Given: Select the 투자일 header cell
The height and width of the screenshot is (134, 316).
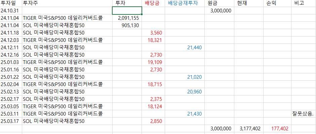Looking at the screenshot, I should pyautogui.click(x=11, y=3).
